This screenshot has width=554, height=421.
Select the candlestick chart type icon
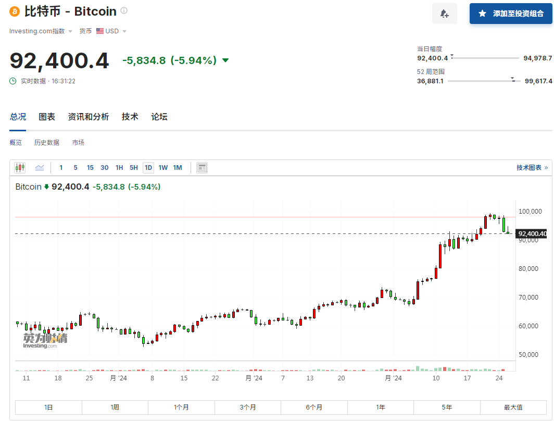[20, 168]
